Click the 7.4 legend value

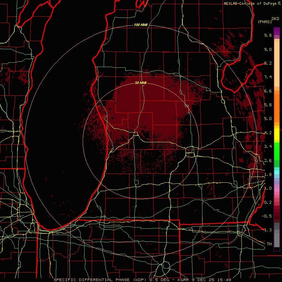point(268,77)
